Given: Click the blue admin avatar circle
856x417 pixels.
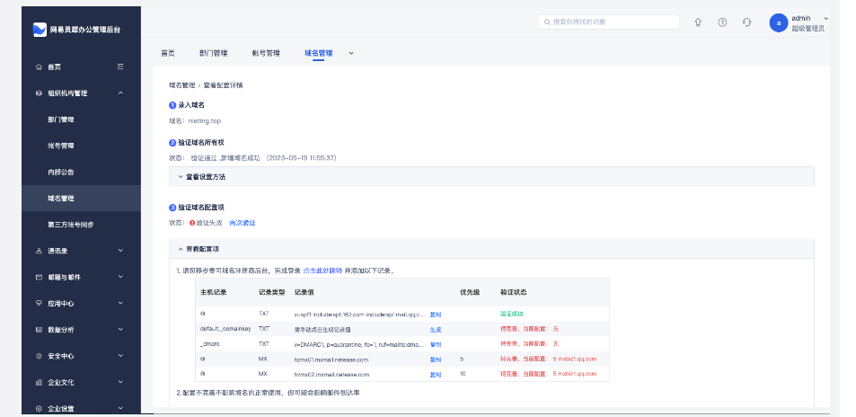Looking at the screenshot, I should tap(779, 23).
